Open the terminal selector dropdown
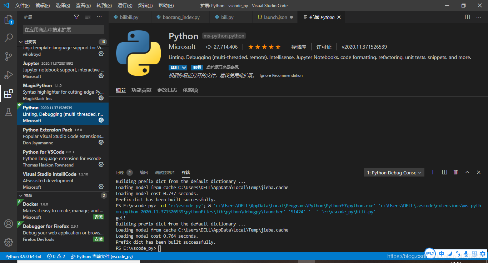 click(x=394, y=173)
